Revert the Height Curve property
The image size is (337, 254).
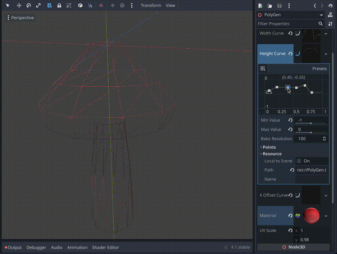(x=290, y=54)
